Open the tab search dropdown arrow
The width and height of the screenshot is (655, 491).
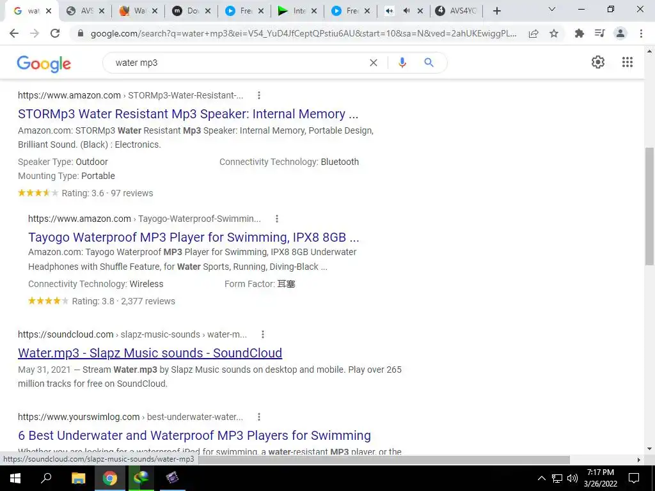[552, 9]
